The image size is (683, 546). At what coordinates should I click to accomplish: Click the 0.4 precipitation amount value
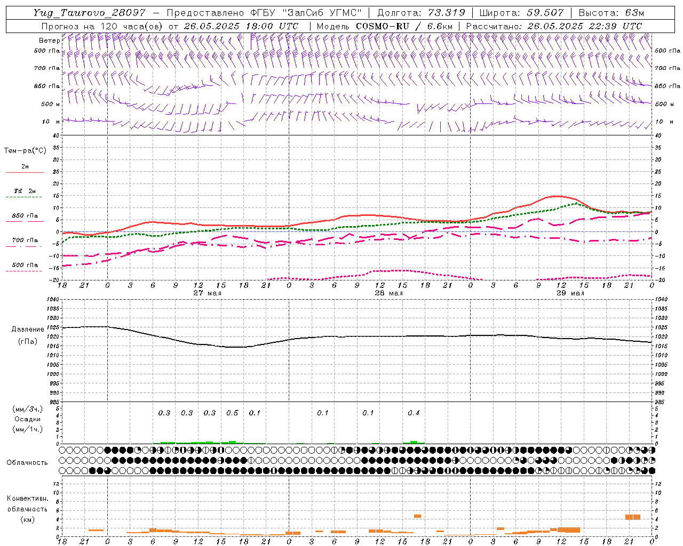[414, 413]
